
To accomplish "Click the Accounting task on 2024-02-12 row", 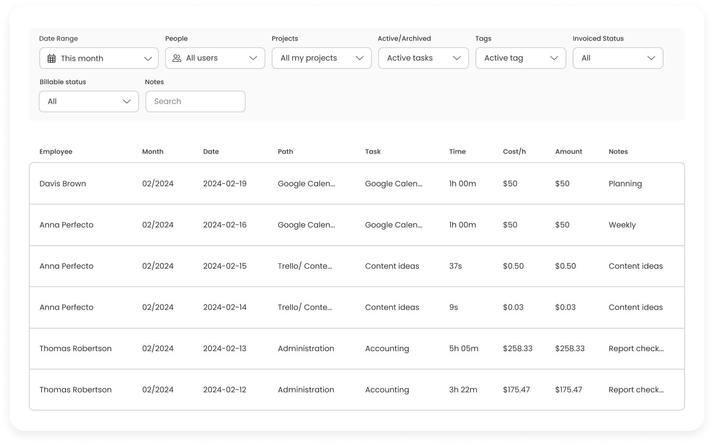I will coord(387,390).
